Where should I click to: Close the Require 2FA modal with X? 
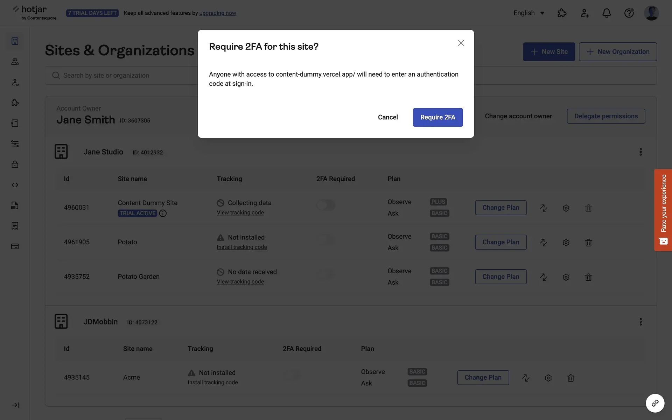point(461,43)
